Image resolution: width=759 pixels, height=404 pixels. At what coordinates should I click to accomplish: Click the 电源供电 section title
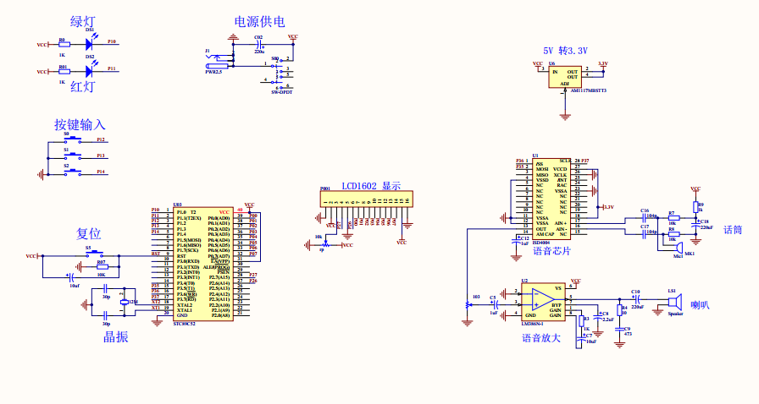[259, 22]
